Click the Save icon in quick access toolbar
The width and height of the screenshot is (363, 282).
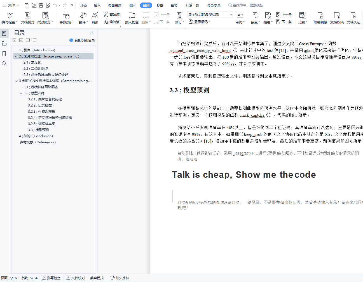[27, 5]
